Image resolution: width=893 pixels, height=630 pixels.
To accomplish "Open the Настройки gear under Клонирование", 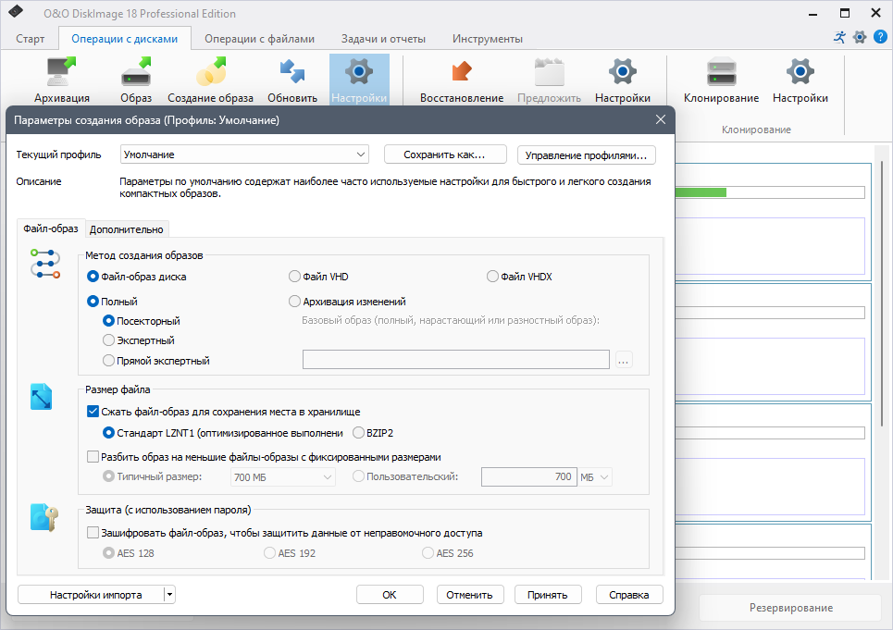I will tap(800, 72).
